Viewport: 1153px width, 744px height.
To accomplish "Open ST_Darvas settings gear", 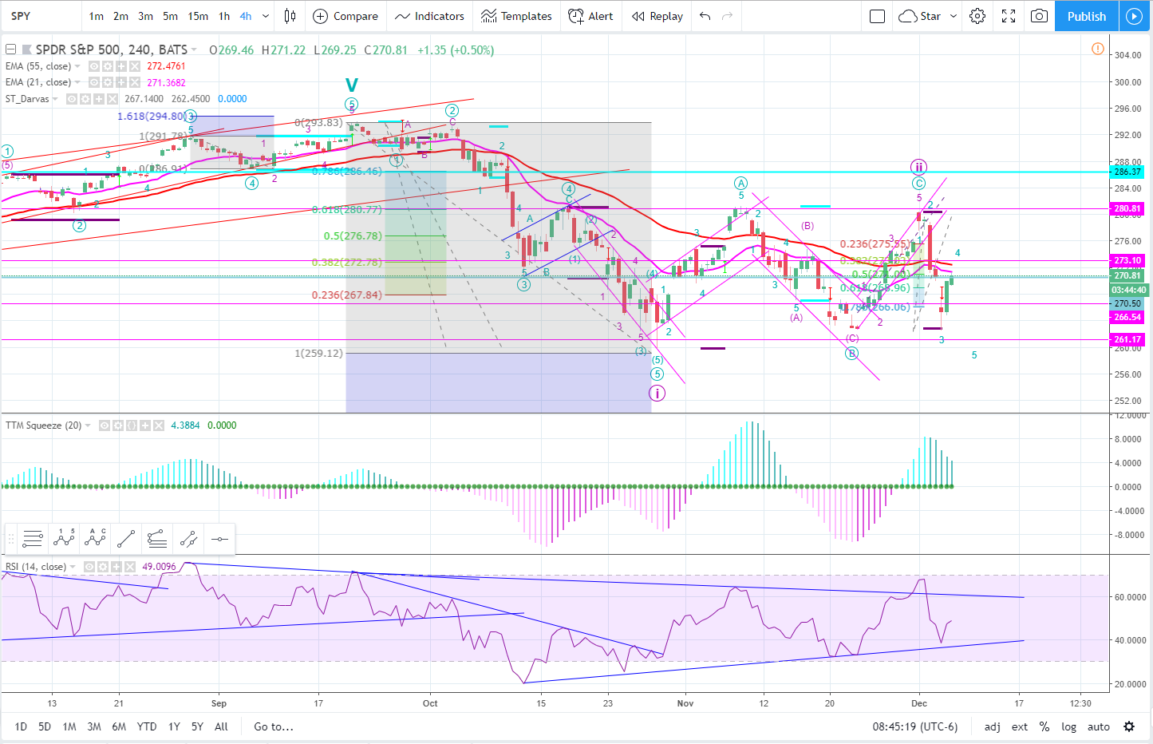I will pos(85,99).
